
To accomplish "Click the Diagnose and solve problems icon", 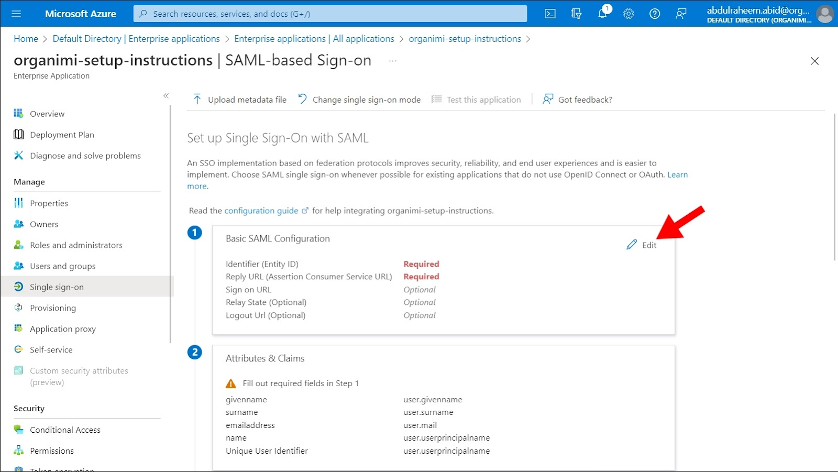I will pos(18,155).
